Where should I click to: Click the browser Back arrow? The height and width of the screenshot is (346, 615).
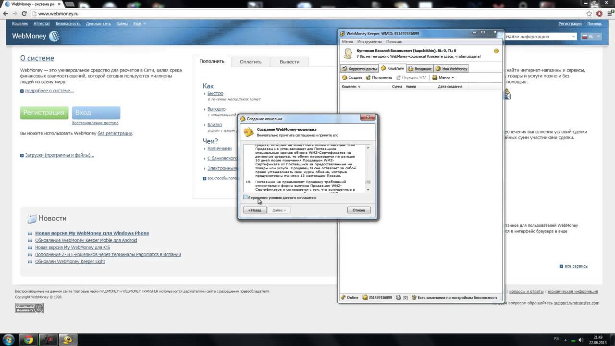pos(6,13)
